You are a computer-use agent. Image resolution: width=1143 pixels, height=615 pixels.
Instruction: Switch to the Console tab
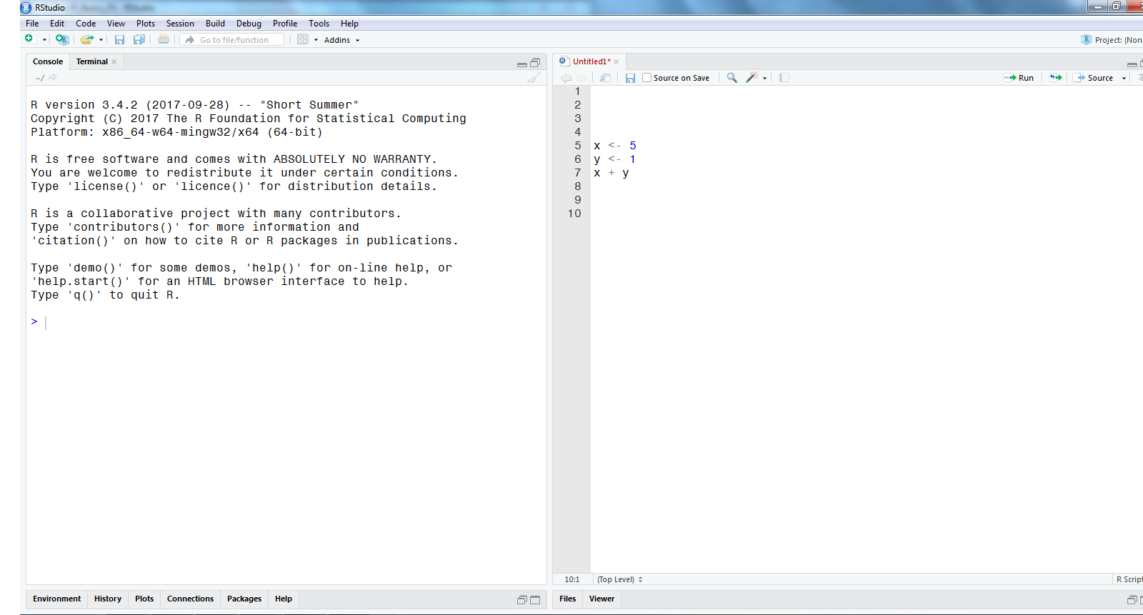click(x=48, y=61)
